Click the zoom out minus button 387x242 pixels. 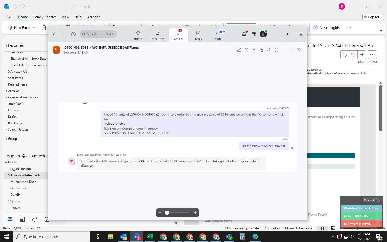[x=160, y=213]
